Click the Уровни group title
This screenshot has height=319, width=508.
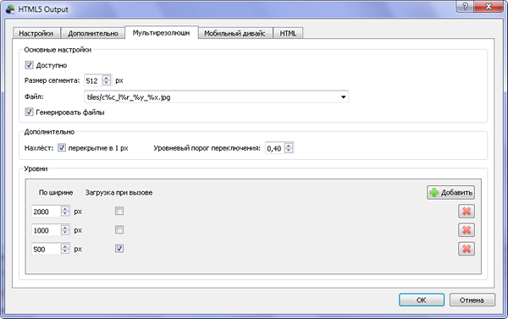click(36, 168)
